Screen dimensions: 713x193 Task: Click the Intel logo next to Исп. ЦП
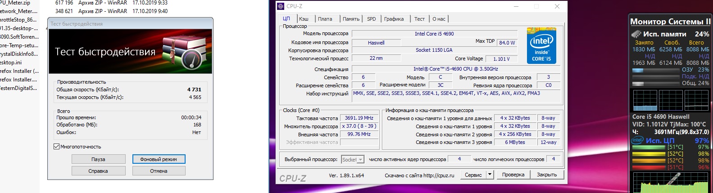(x=637, y=140)
